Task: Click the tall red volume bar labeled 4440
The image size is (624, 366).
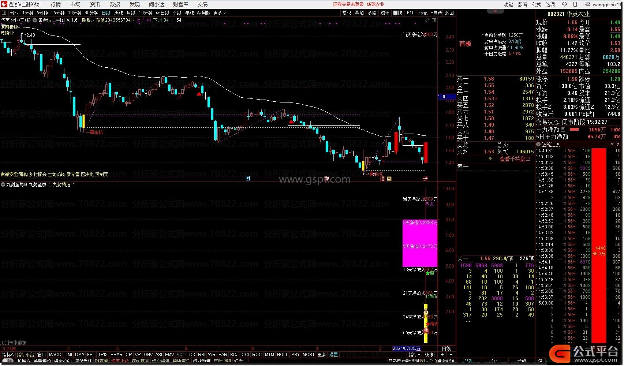Action: [x=599, y=245]
